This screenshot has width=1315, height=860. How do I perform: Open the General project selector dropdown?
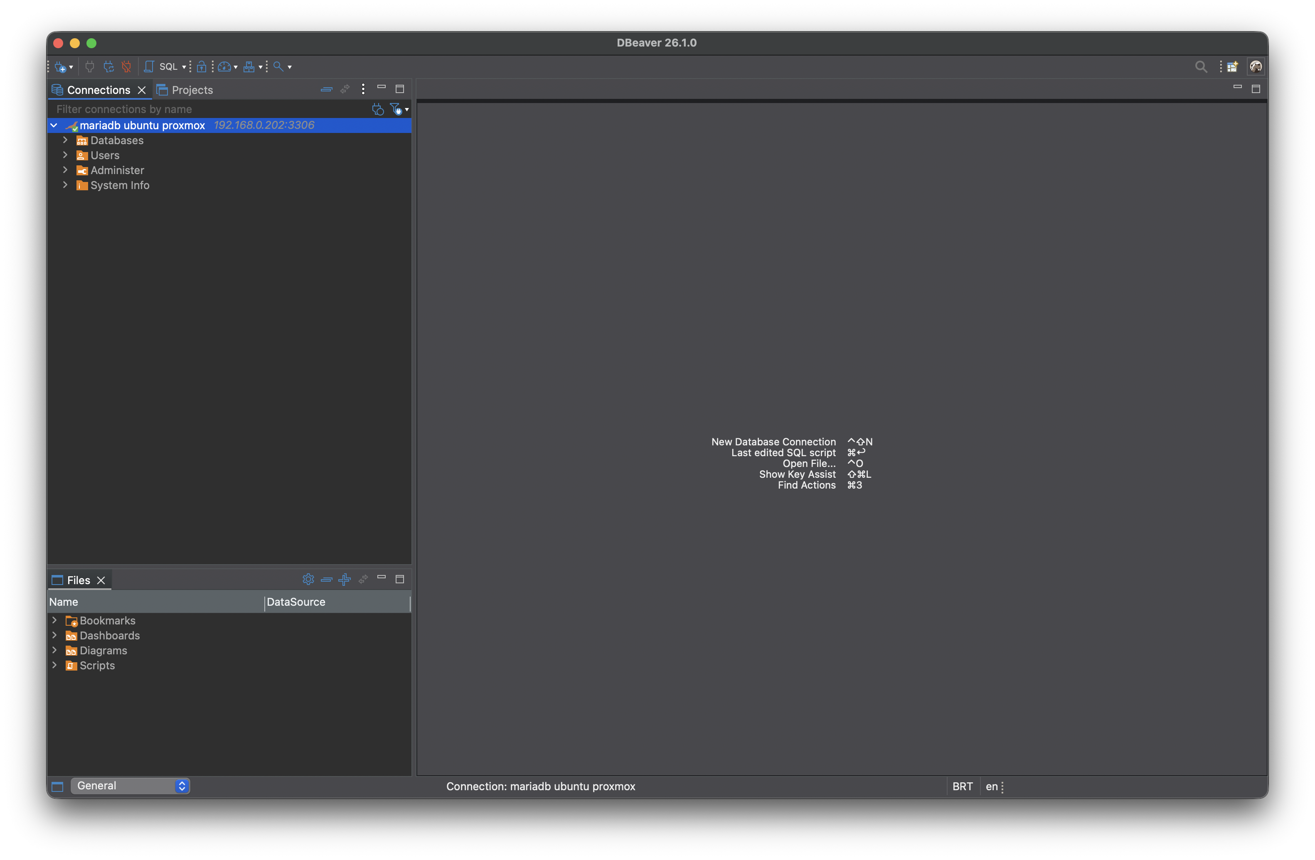(x=131, y=786)
